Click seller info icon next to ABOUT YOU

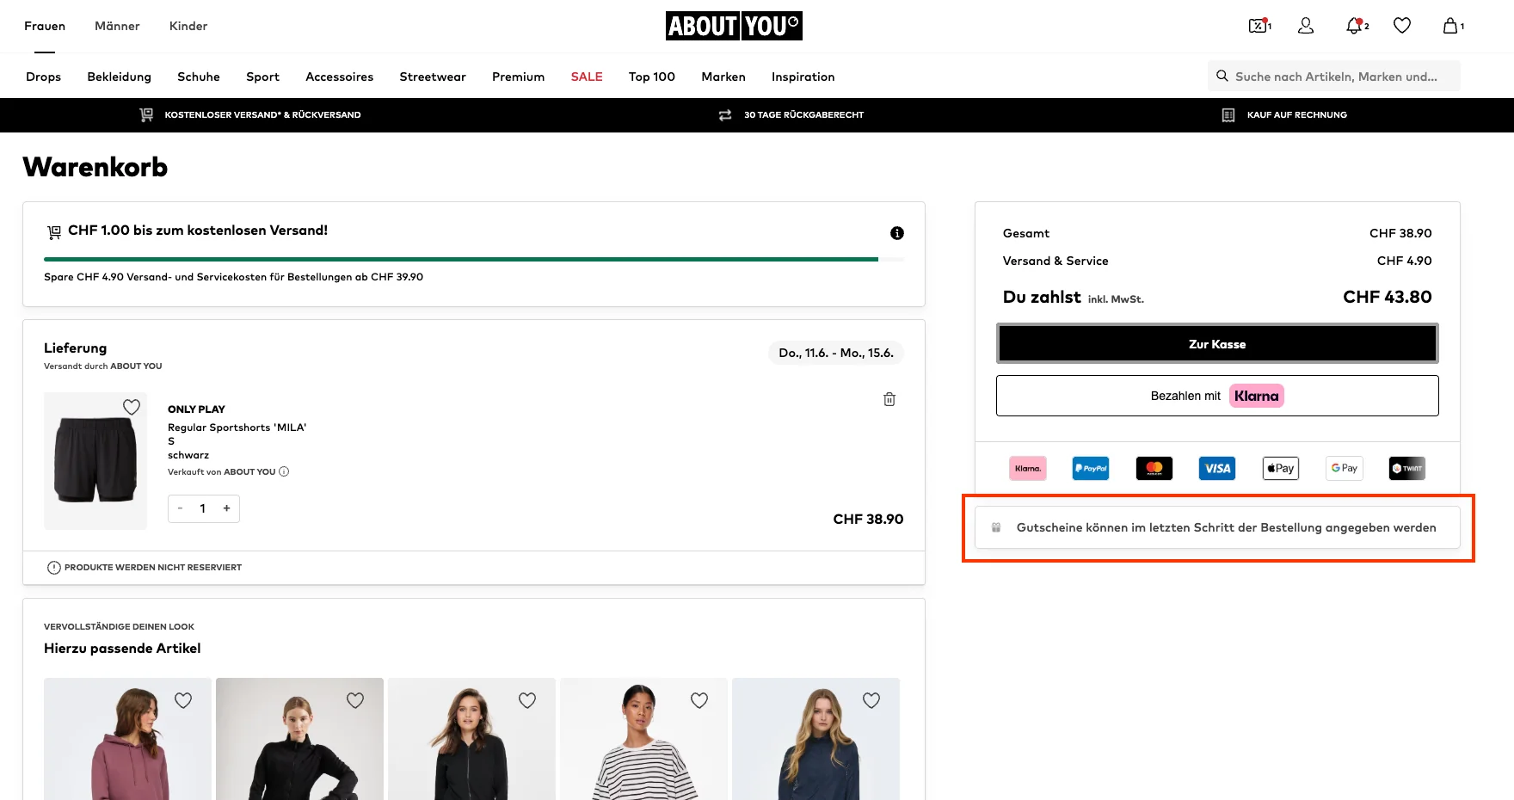coord(284,471)
